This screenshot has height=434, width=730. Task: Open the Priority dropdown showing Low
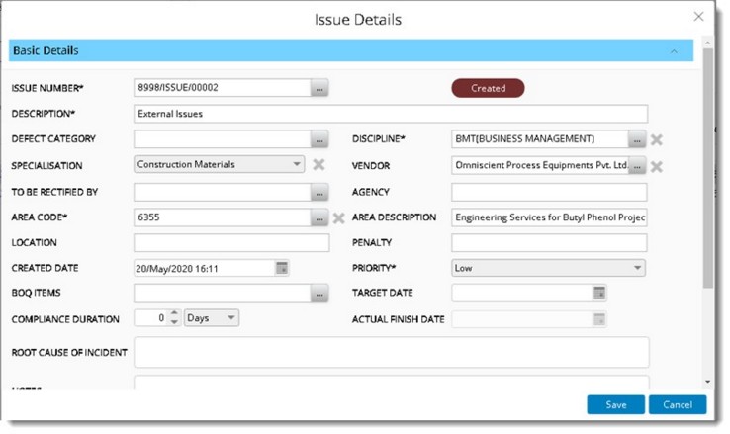(637, 268)
